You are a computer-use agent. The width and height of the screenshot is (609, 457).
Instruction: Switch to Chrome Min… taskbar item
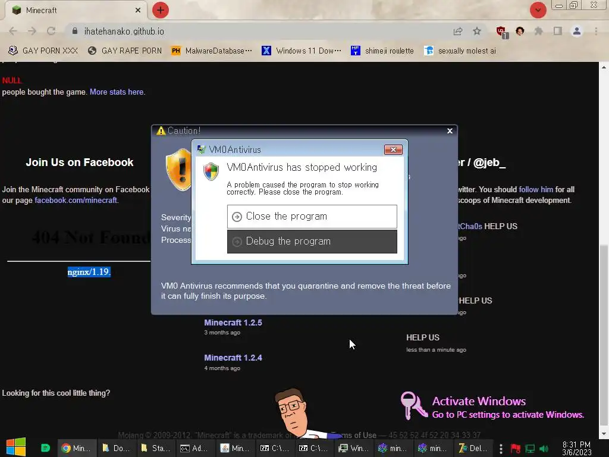pos(77,448)
